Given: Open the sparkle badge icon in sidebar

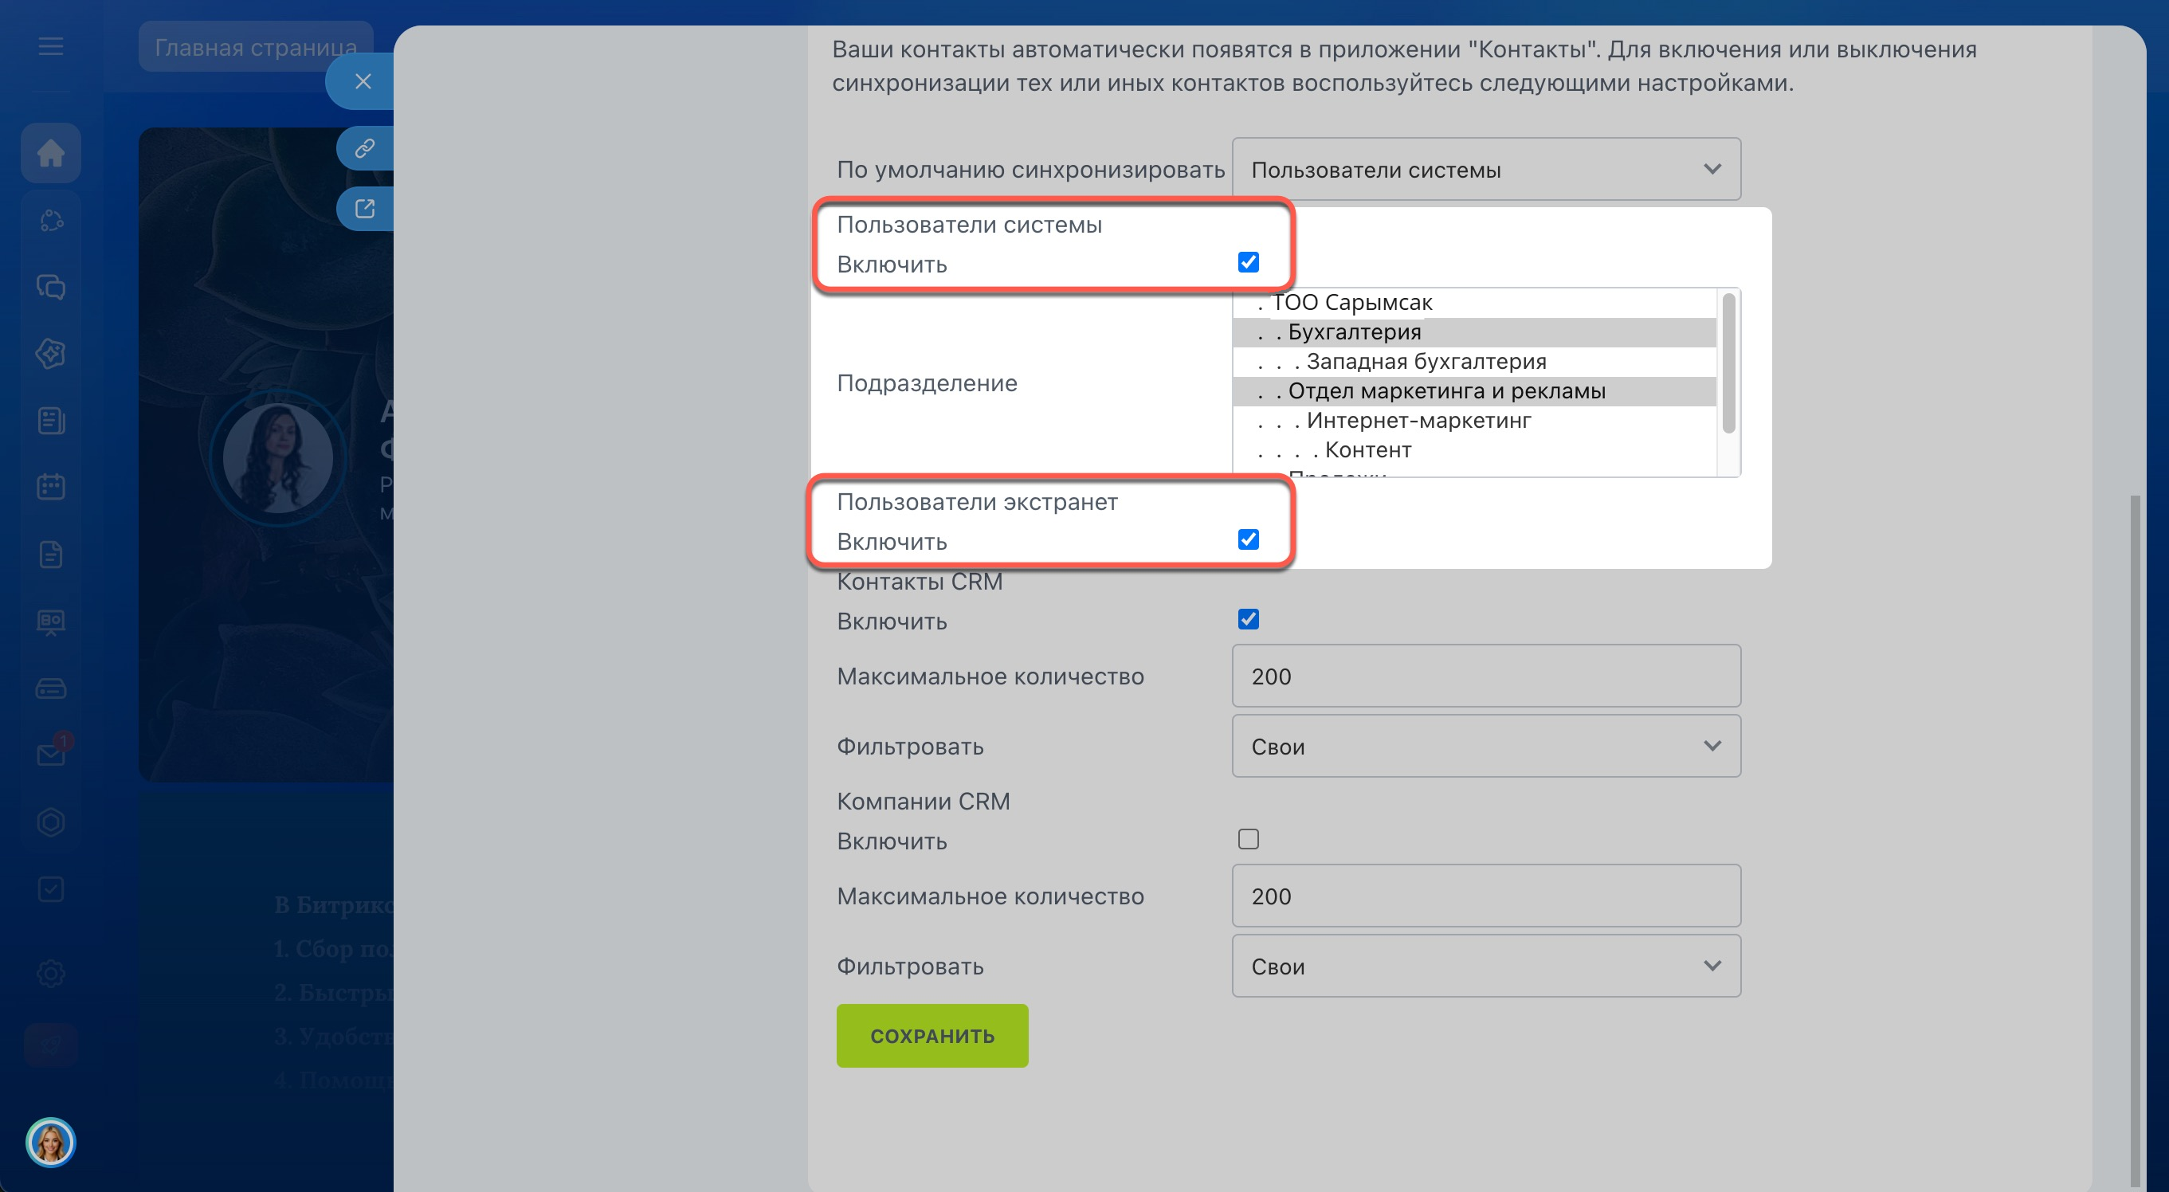Looking at the screenshot, I should tap(50, 354).
